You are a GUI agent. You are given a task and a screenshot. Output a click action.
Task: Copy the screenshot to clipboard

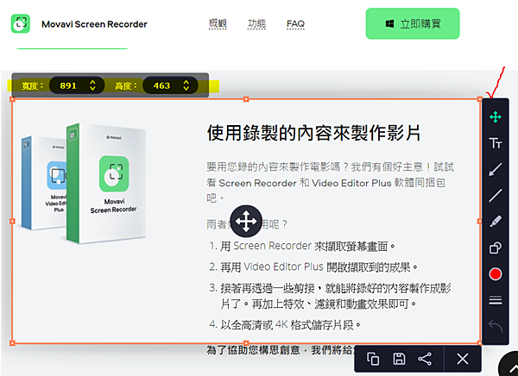click(x=373, y=359)
